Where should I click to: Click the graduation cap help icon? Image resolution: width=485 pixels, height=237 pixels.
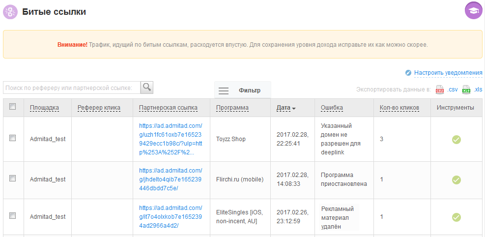pyautogui.click(x=473, y=11)
